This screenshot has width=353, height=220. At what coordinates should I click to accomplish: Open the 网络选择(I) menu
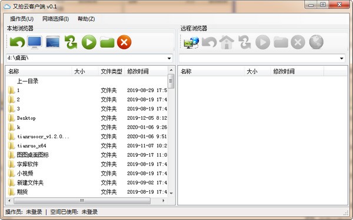pos(56,19)
